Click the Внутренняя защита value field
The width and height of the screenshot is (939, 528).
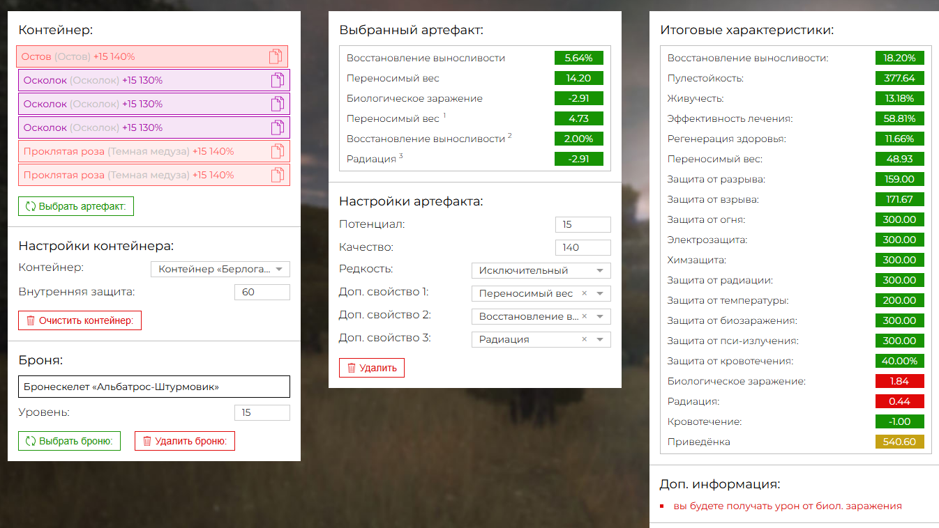[x=262, y=292]
